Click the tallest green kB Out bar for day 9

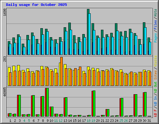pyautogui.click(x=48, y=102)
